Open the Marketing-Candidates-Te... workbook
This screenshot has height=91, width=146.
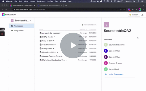point(53,60)
